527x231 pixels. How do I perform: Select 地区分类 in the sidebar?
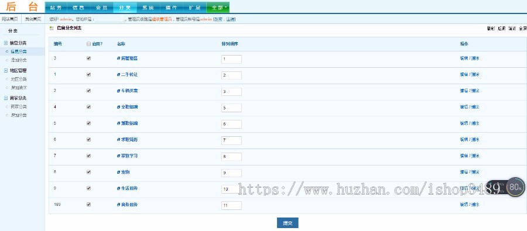point(19,79)
